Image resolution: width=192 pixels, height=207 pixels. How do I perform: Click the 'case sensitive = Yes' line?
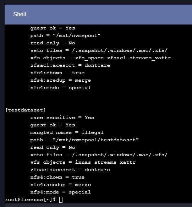[62, 118]
